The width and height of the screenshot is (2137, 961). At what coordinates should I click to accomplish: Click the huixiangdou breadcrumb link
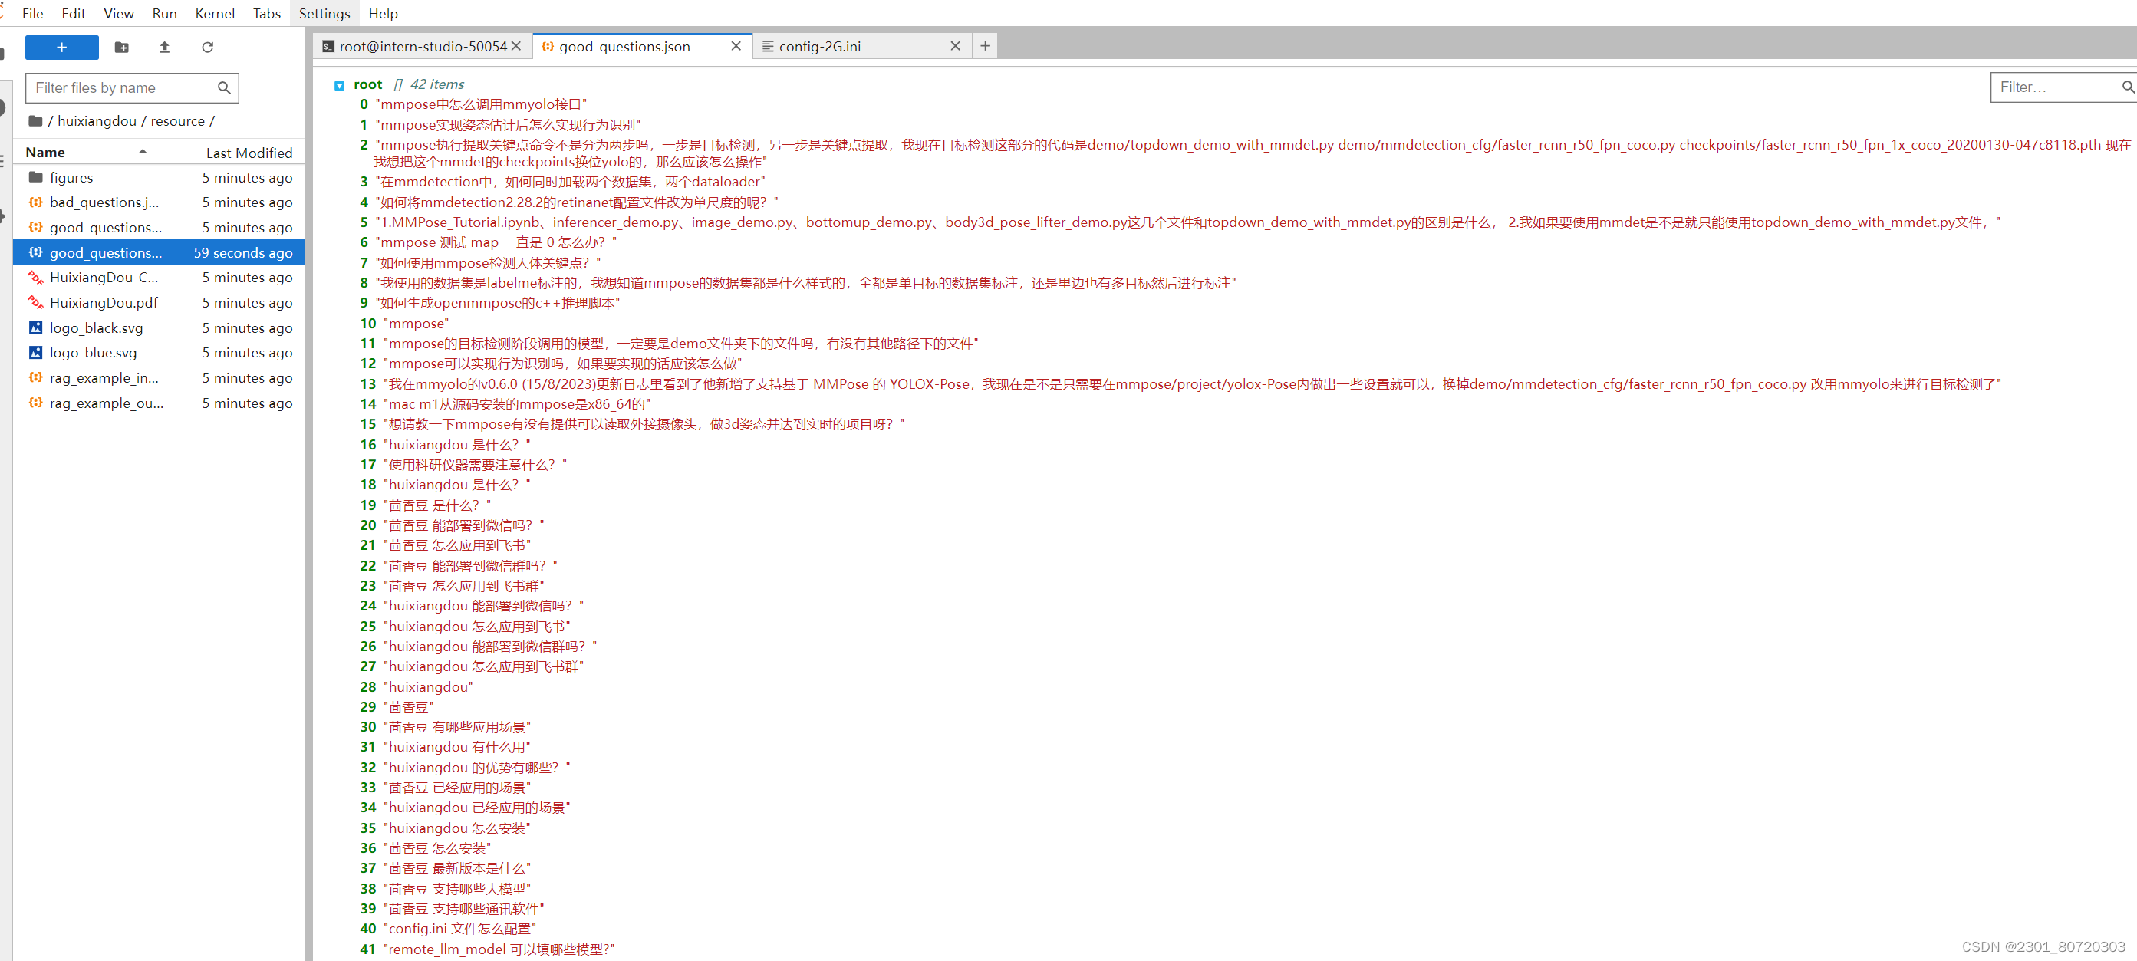tap(97, 121)
